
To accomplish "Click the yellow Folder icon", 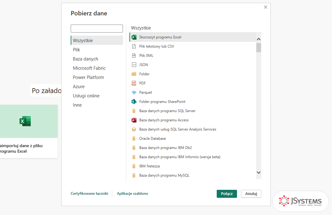I will (134, 74).
